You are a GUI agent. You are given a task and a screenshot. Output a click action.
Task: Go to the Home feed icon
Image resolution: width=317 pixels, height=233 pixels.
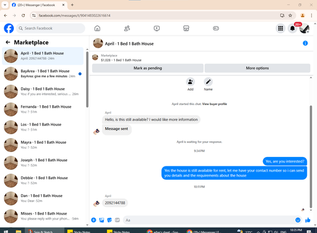point(97,28)
